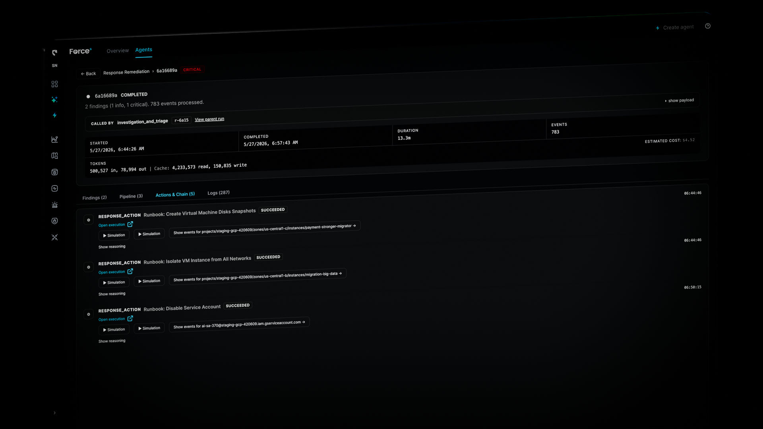Click Response Remediation breadcrumb
The height and width of the screenshot is (429, 763).
(126, 72)
